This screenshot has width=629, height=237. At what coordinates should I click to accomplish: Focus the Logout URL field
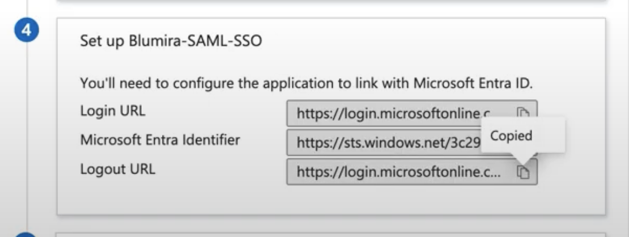[411, 172]
